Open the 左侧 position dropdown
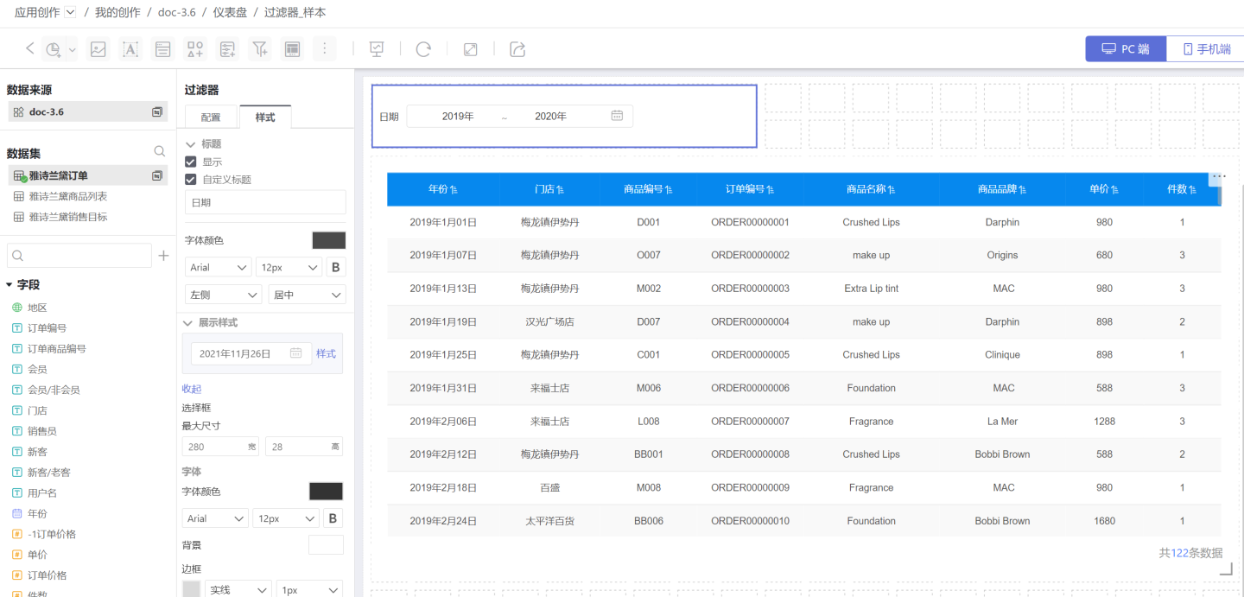 click(223, 295)
